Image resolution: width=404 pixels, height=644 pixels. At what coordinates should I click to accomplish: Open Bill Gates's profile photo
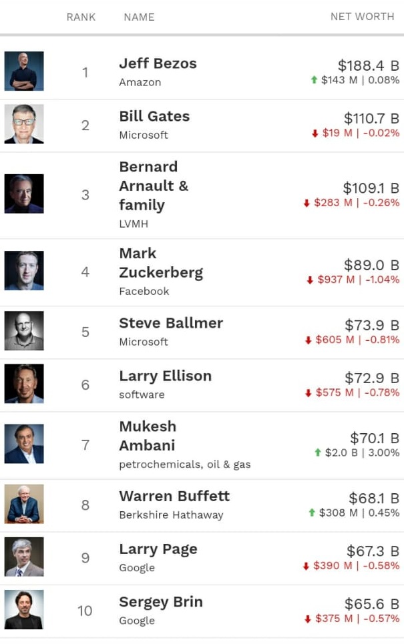(24, 124)
